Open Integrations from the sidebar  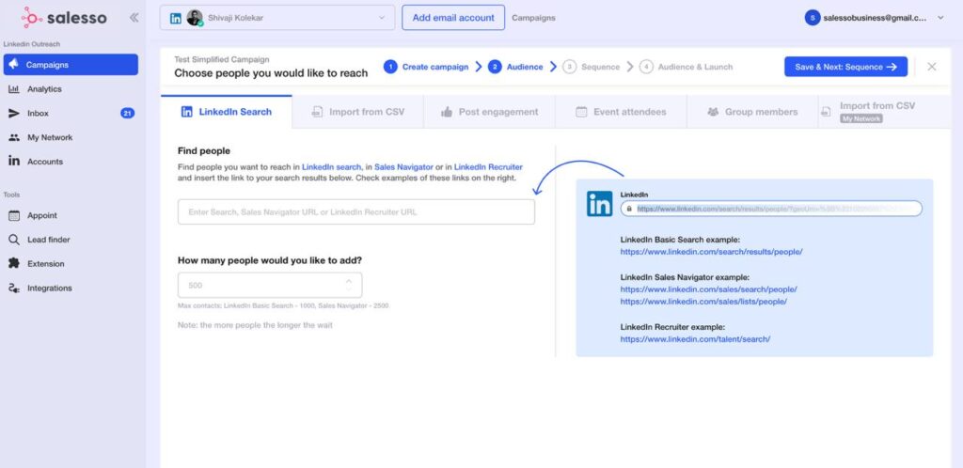click(x=49, y=289)
